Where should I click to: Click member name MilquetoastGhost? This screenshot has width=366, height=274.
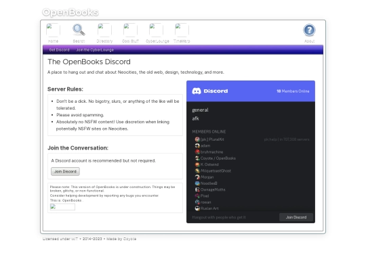(216, 170)
